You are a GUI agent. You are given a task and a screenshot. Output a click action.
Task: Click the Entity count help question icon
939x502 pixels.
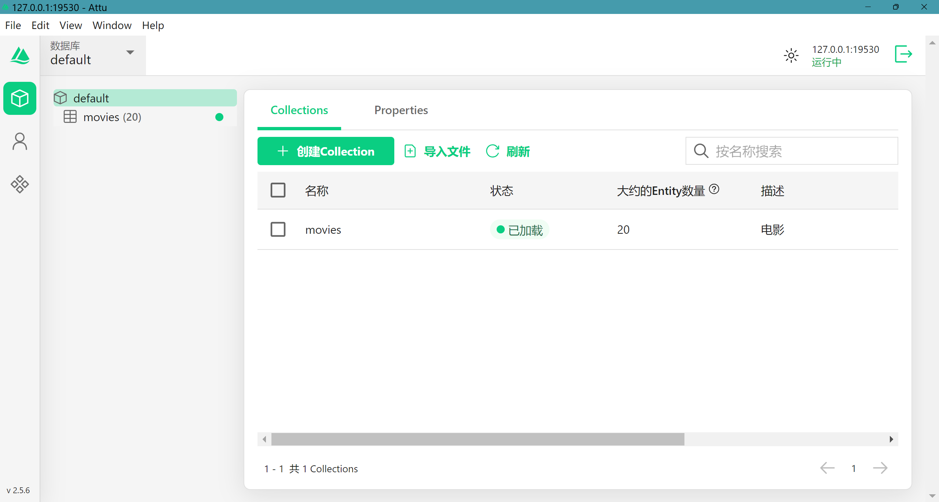coord(714,189)
